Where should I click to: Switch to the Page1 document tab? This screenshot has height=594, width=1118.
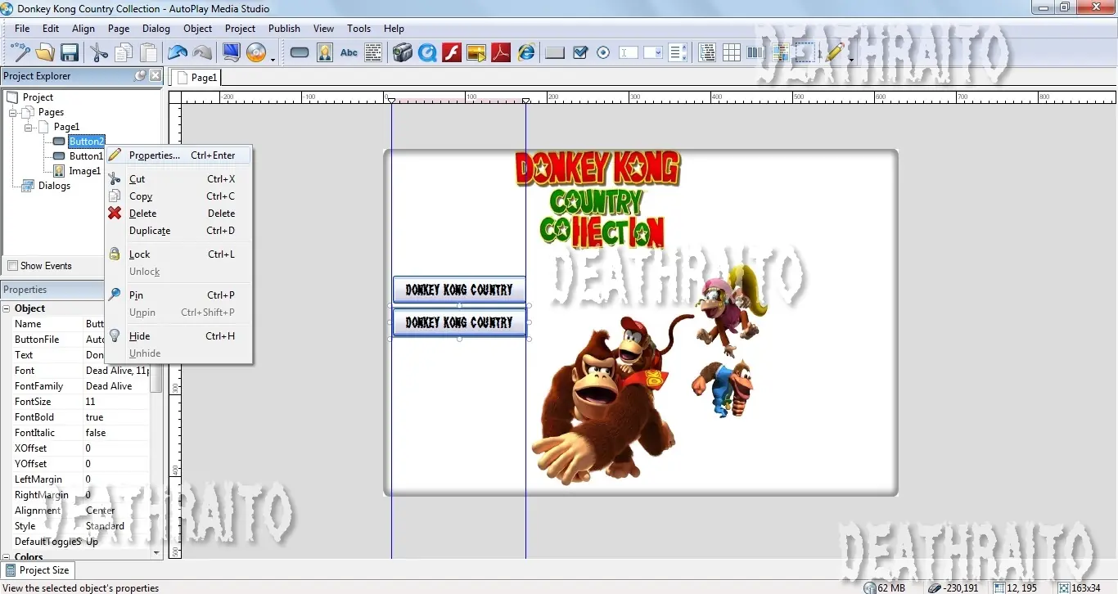(x=196, y=78)
